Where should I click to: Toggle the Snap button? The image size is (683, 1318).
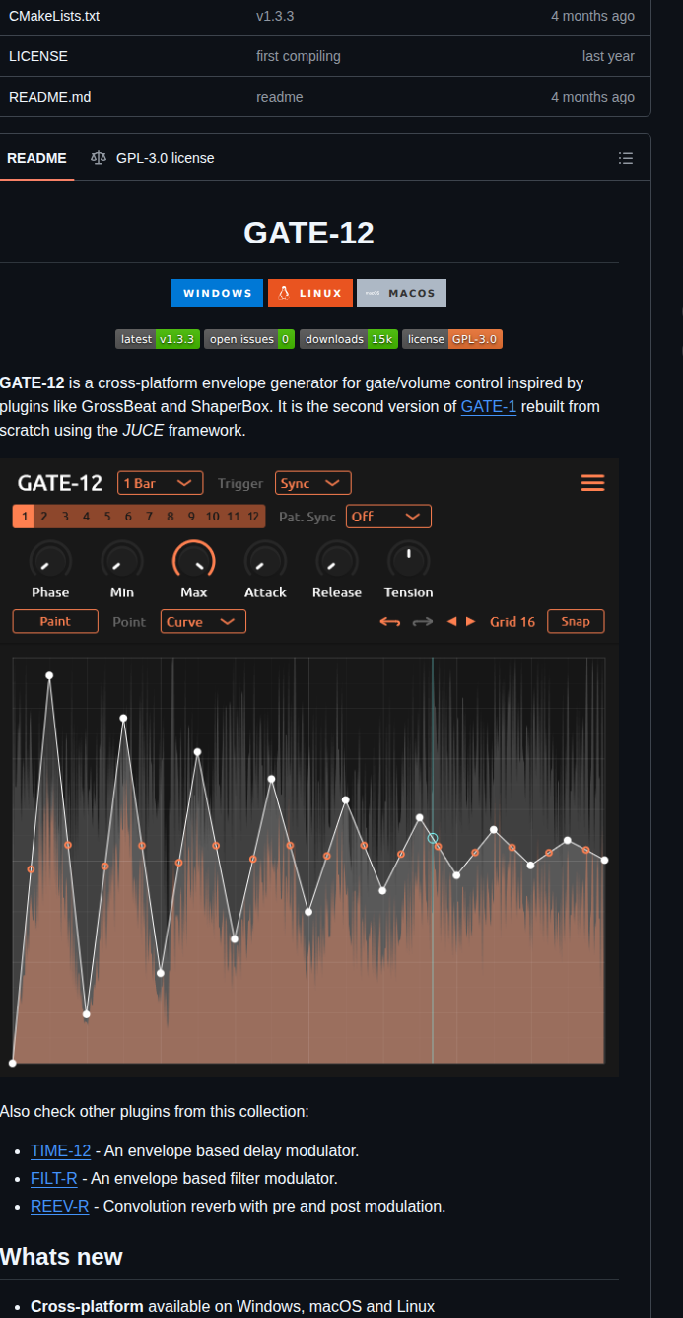576,621
